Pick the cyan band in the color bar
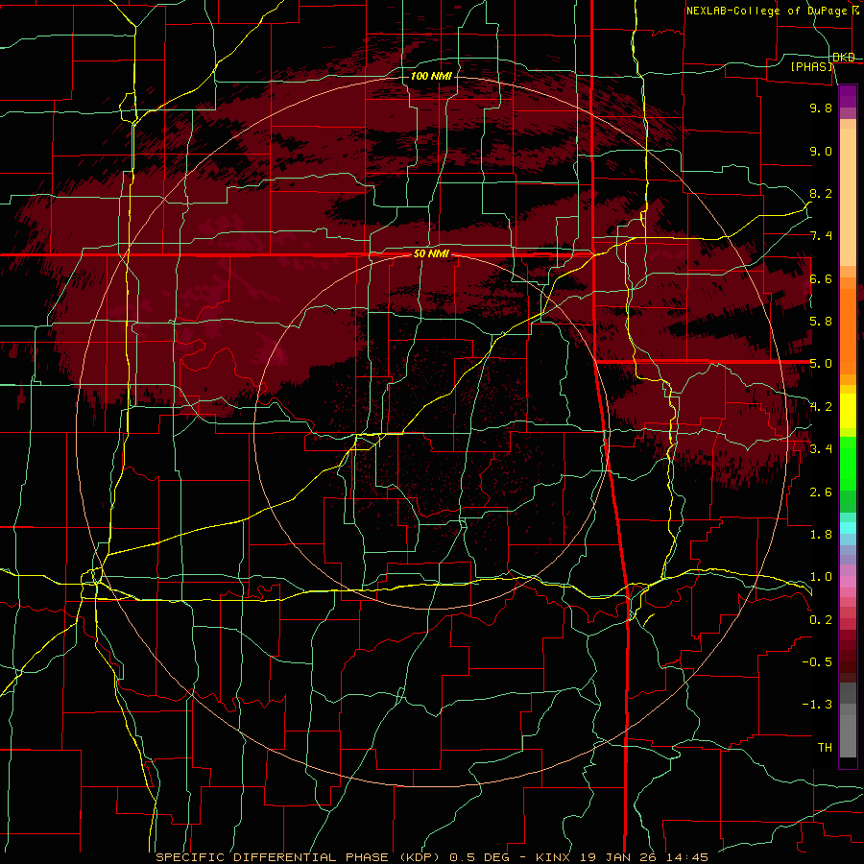Screen dimensions: 864x864 point(848,528)
